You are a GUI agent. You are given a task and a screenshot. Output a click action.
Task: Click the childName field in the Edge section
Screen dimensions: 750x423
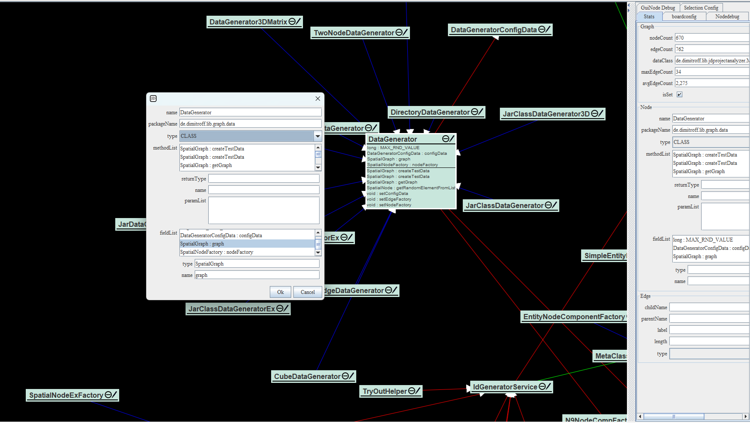click(709, 307)
